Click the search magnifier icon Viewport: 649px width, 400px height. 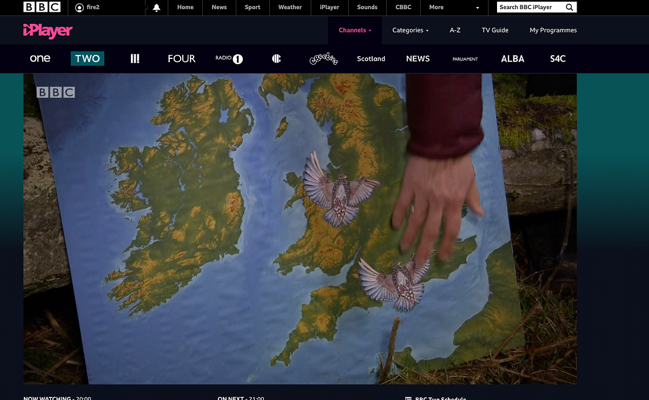569,8
